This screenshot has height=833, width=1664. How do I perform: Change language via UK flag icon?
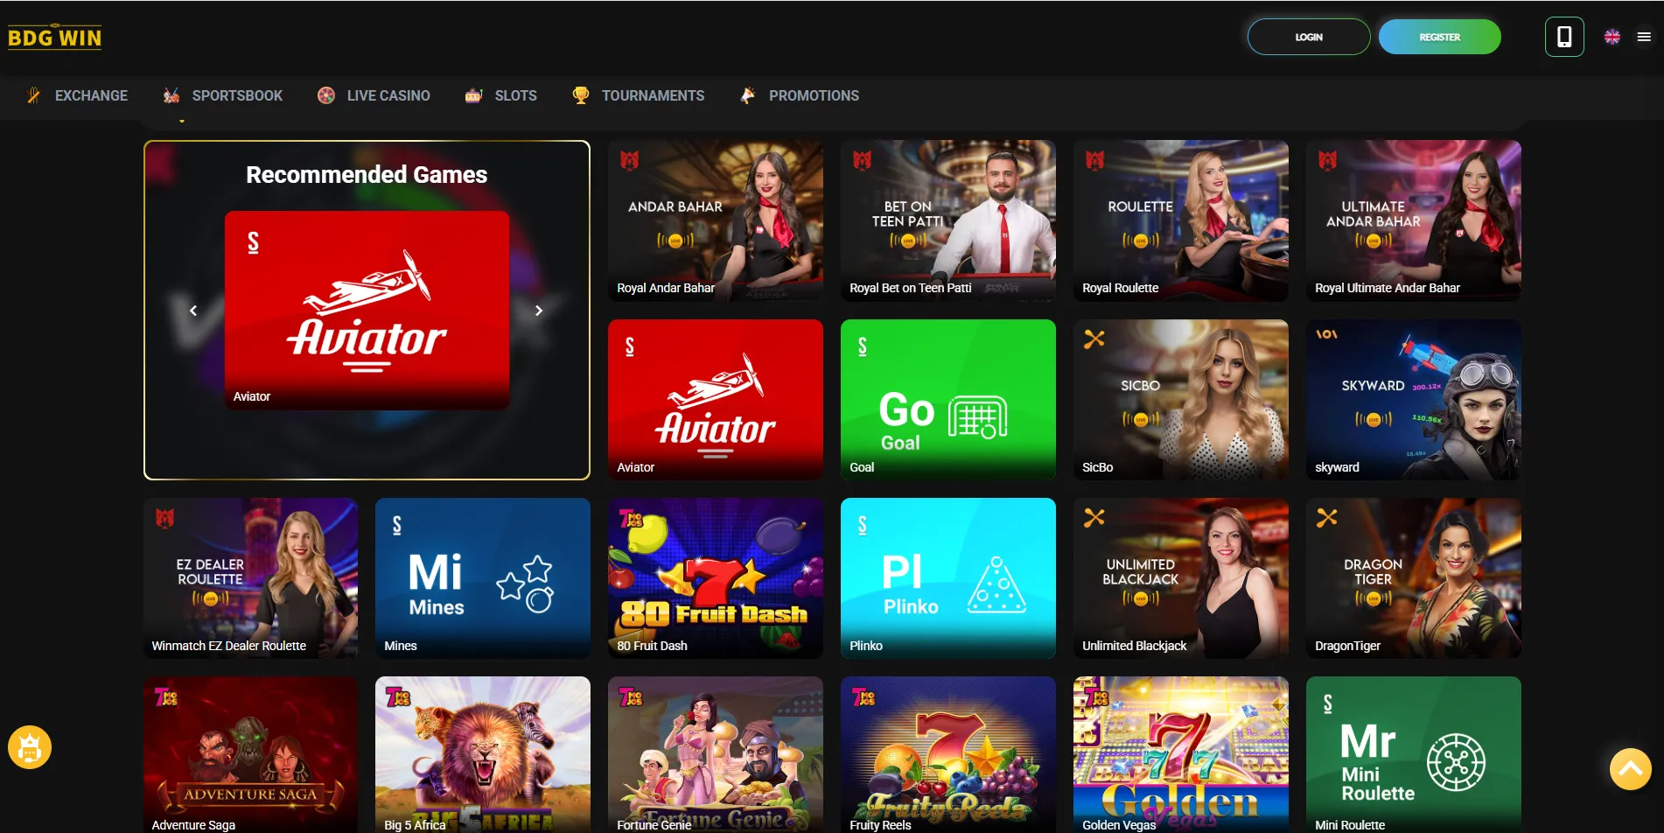click(x=1612, y=37)
